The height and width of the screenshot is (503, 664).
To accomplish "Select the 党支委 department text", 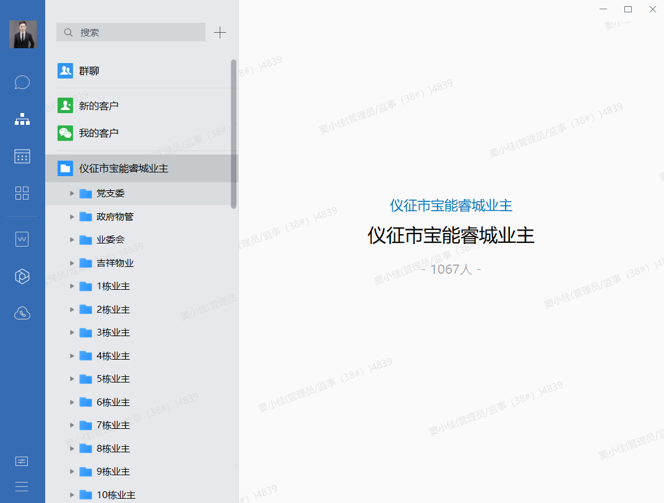I will [x=111, y=193].
